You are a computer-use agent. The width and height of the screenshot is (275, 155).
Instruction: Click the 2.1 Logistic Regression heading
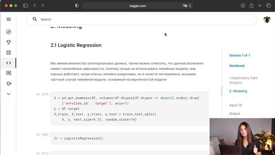(x=76, y=45)
